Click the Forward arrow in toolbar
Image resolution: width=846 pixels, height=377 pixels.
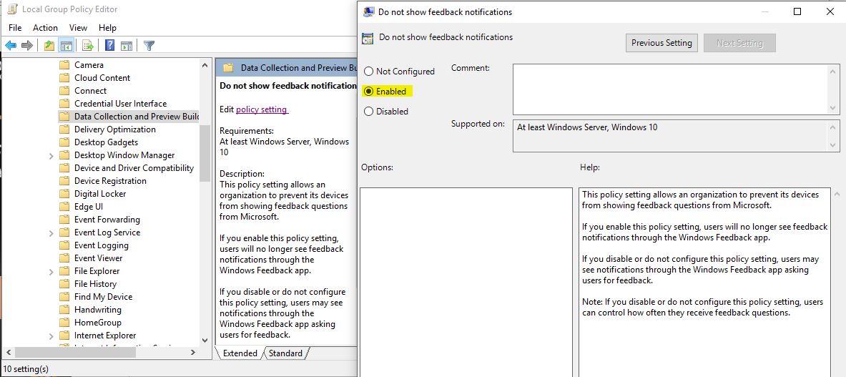tap(26, 45)
